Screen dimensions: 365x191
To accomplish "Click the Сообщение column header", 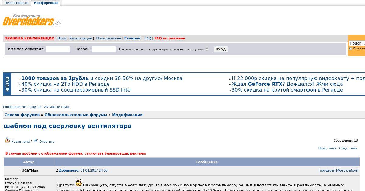I will point(207,162).
